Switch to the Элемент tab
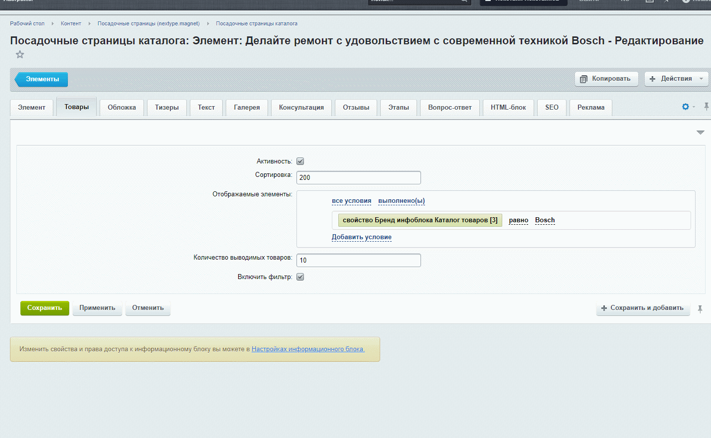 [x=31, y=108]
